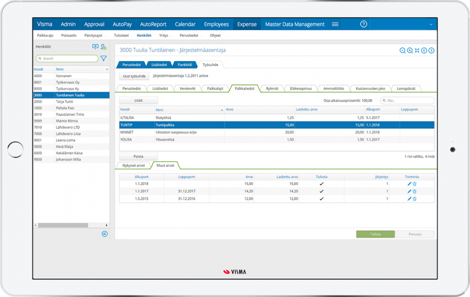Edit the 1.1.2017 value row pencil icon
Screen dimensions: 470x297
[x=409, y=191]
